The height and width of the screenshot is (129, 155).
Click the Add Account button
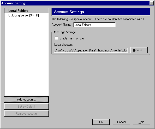(26, 99)
